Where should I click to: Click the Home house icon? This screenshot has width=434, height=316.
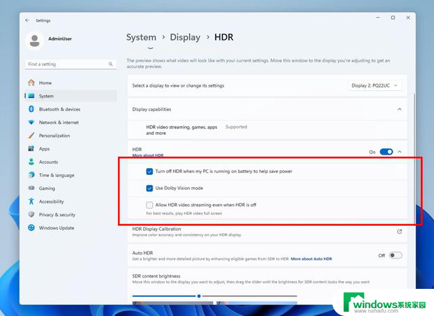[31, 83]
